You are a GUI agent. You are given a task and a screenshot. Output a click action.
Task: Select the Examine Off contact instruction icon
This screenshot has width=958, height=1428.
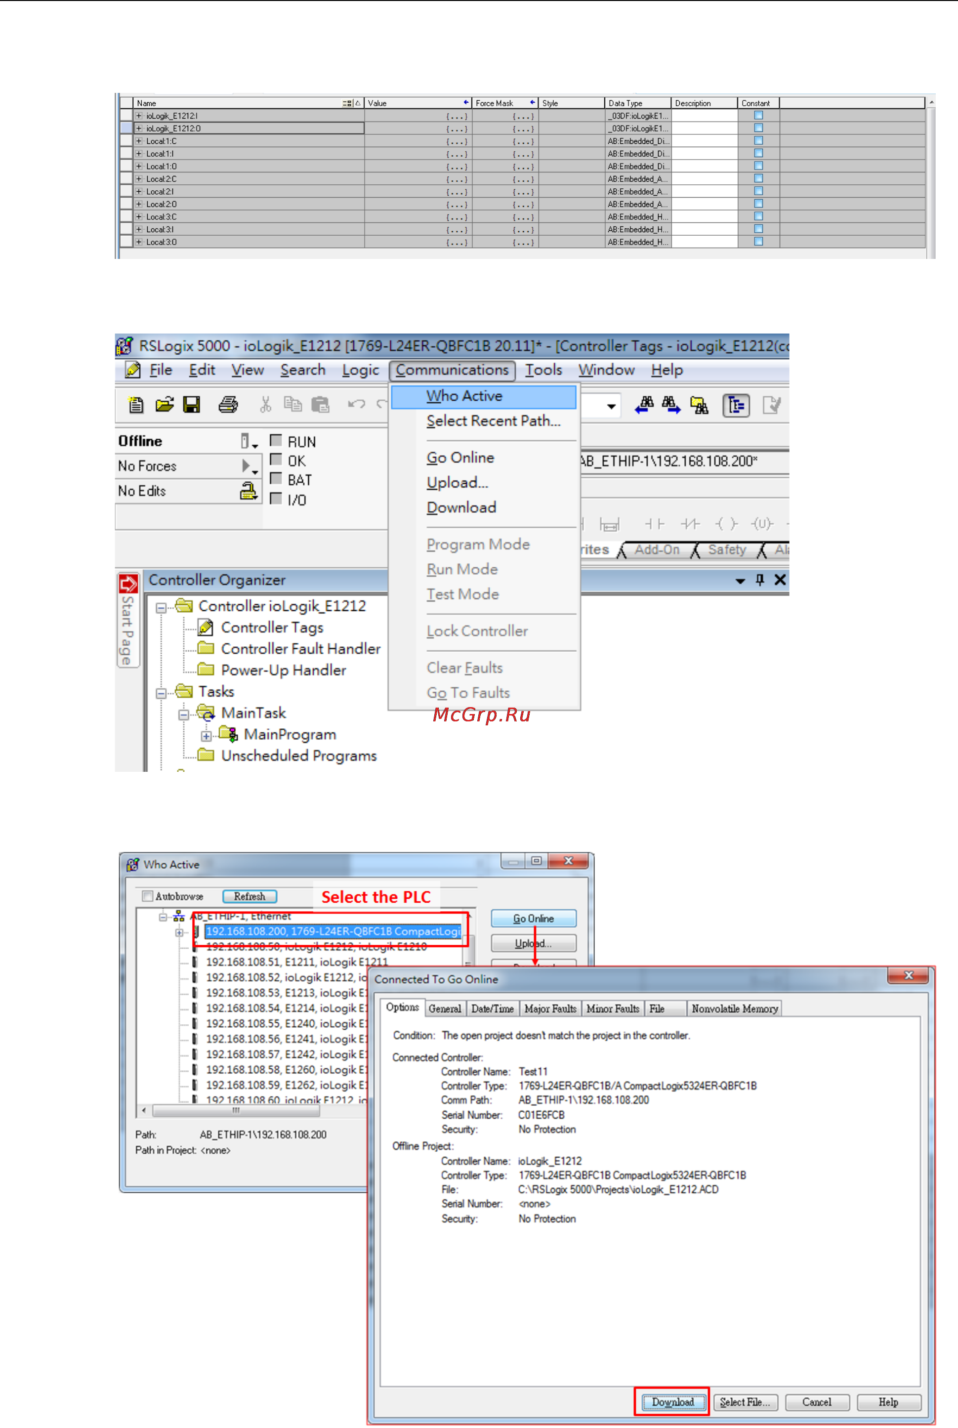click(690, 524)
